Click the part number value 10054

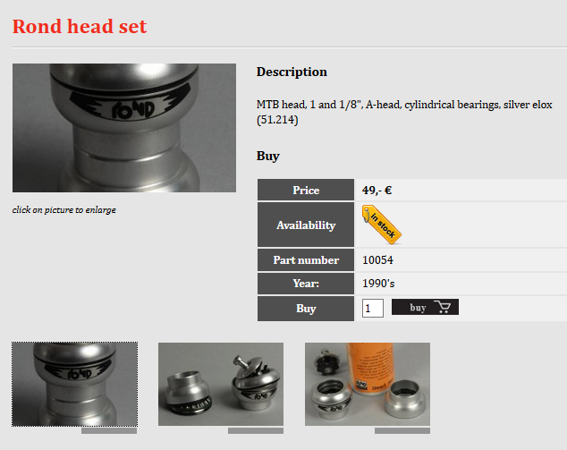click(x=377, y=260)
